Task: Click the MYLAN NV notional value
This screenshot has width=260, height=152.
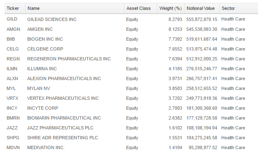Action: tap(201, 88)
